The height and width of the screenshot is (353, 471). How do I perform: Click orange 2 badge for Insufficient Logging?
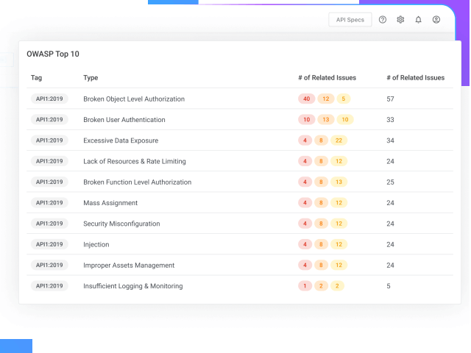pyautogui.click(x=321, y=286)
